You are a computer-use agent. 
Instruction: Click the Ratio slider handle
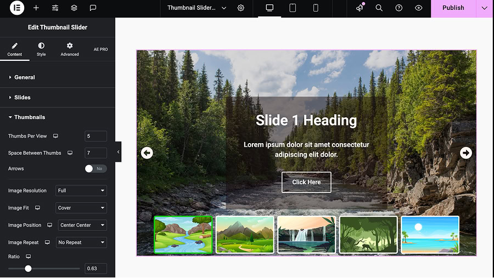pyautogui.click(x=28, y=269)
